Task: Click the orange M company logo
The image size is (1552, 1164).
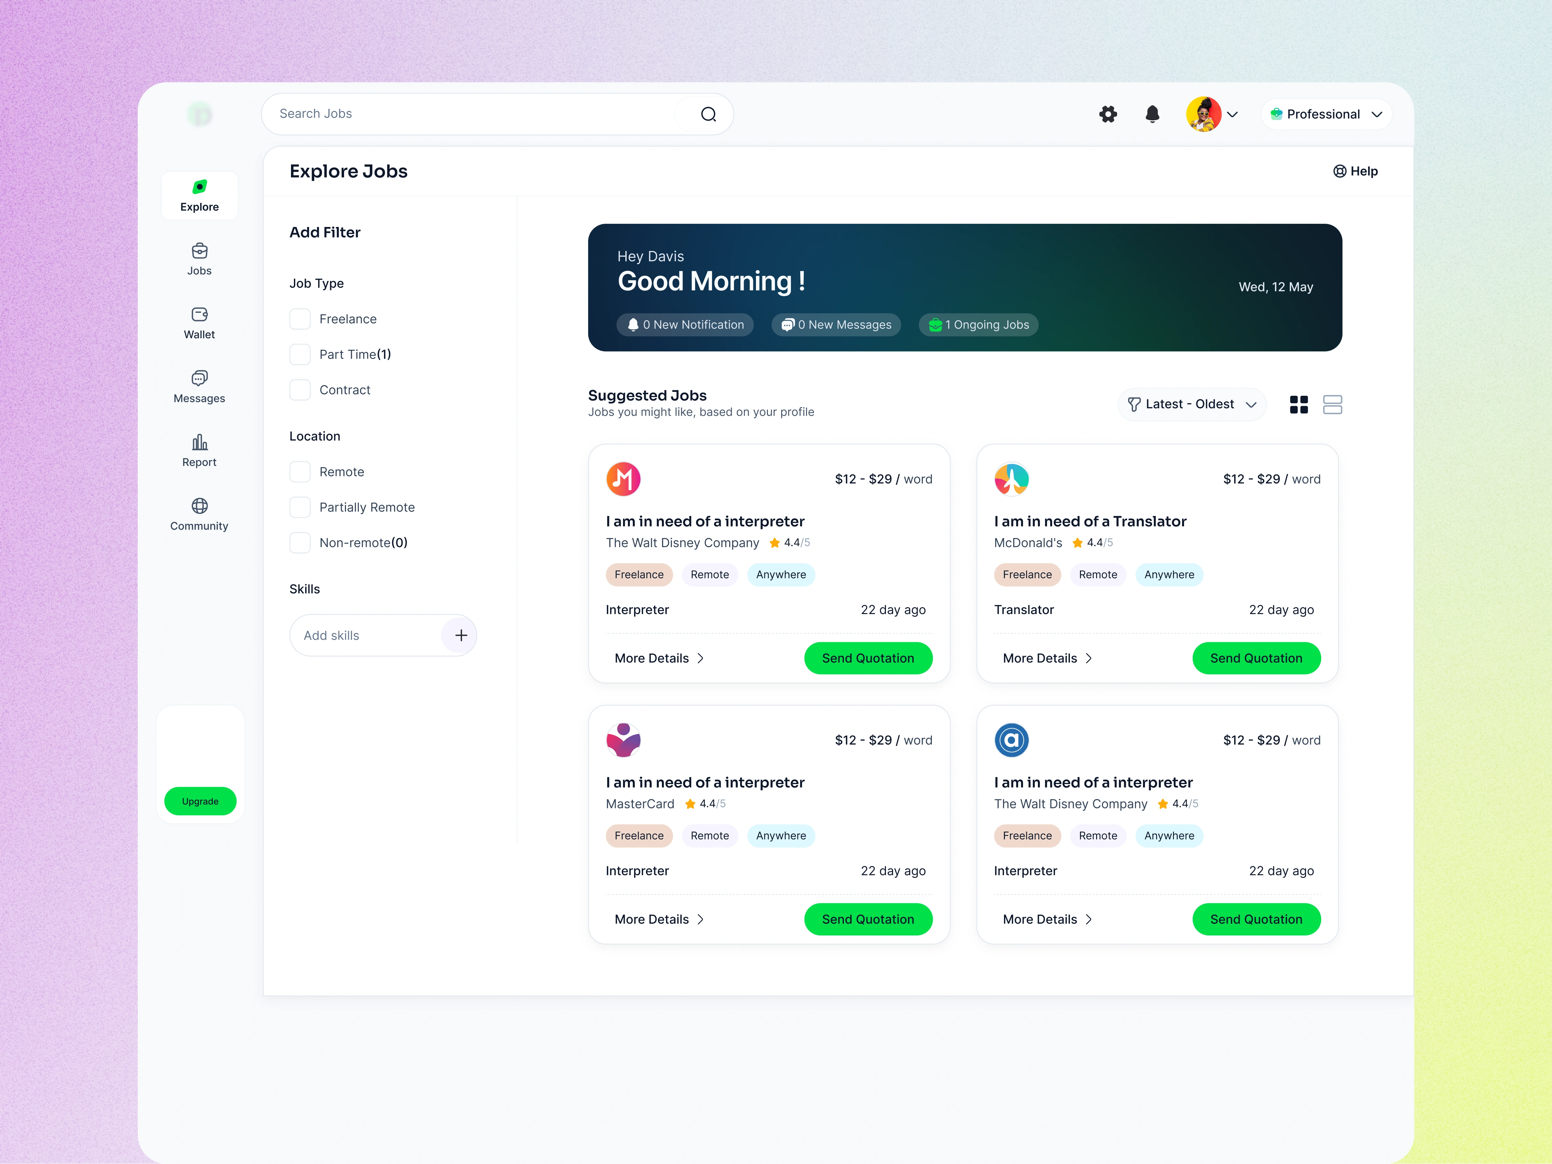Action: coord(623,479)
